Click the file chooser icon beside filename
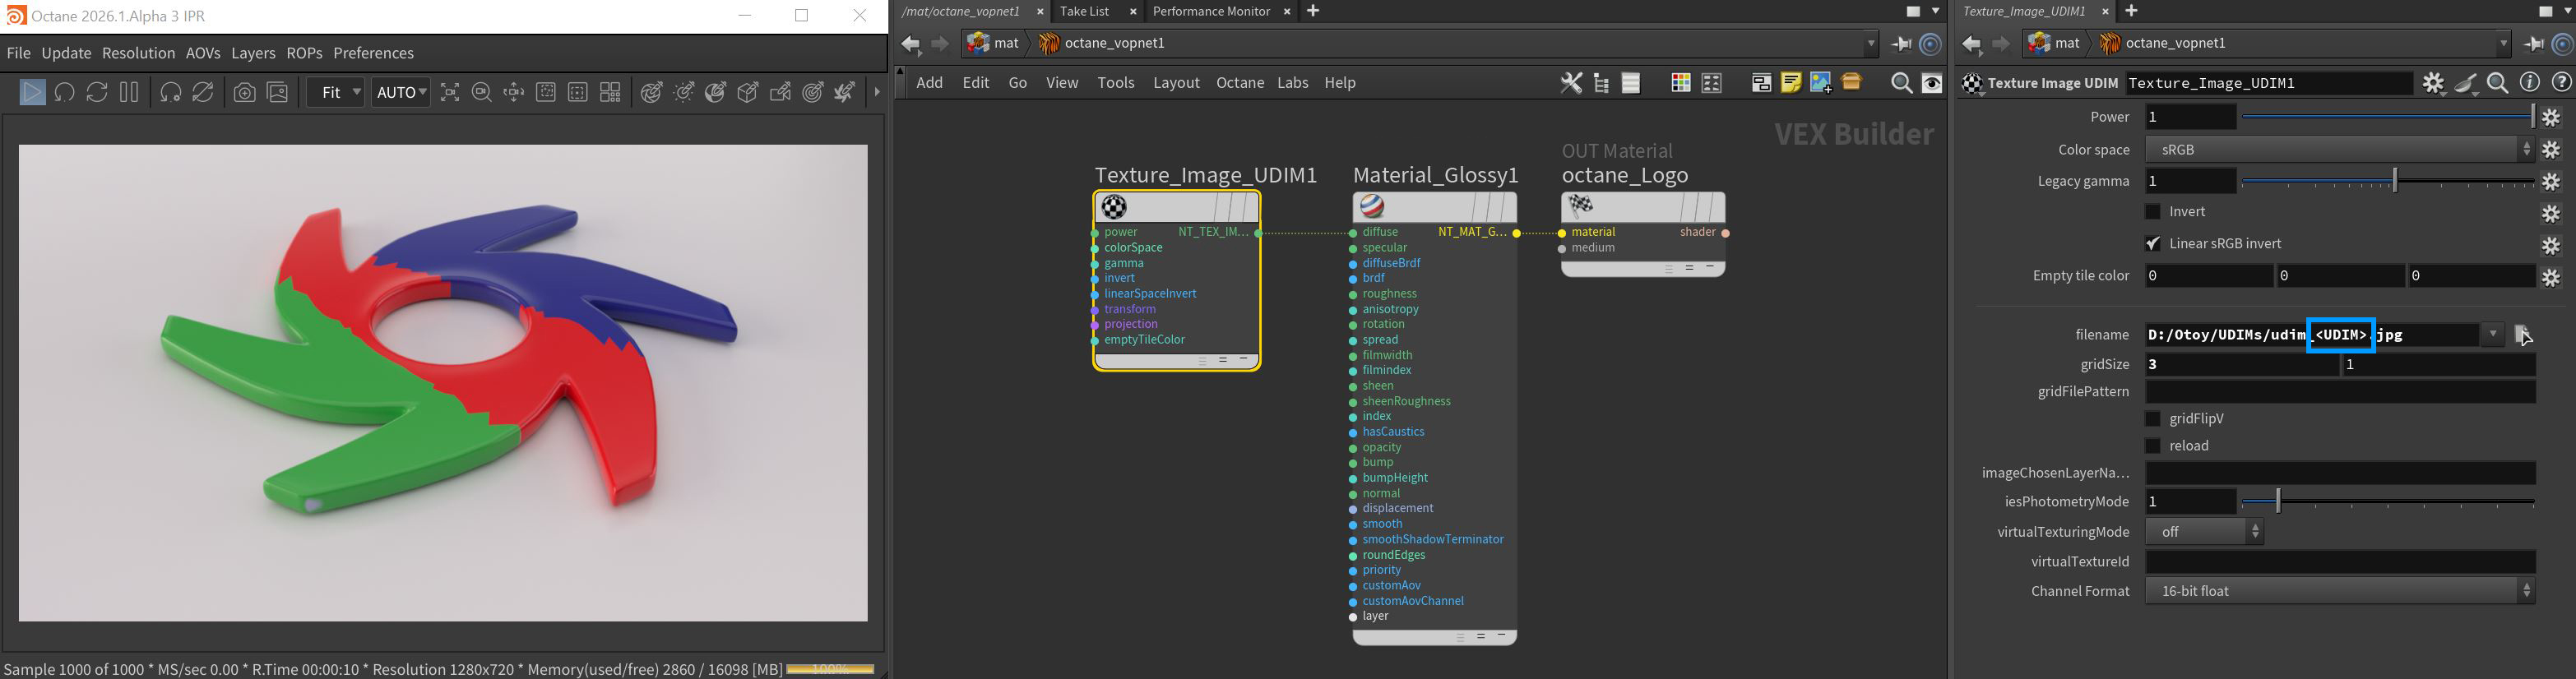Screen dimensions: 2576x679 [x=2522, y=335]
